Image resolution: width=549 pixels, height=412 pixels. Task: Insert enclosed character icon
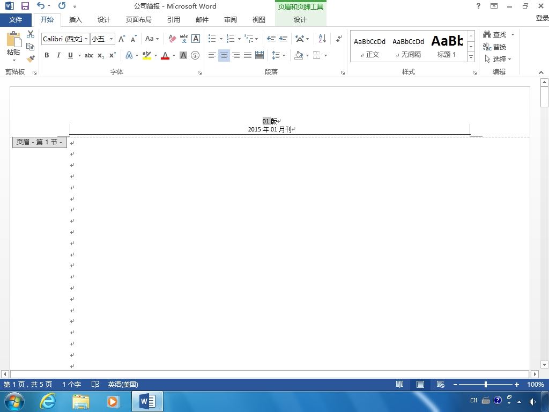click(195, 55)
